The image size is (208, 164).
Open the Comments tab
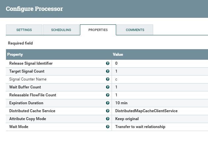tap(135, 30)
